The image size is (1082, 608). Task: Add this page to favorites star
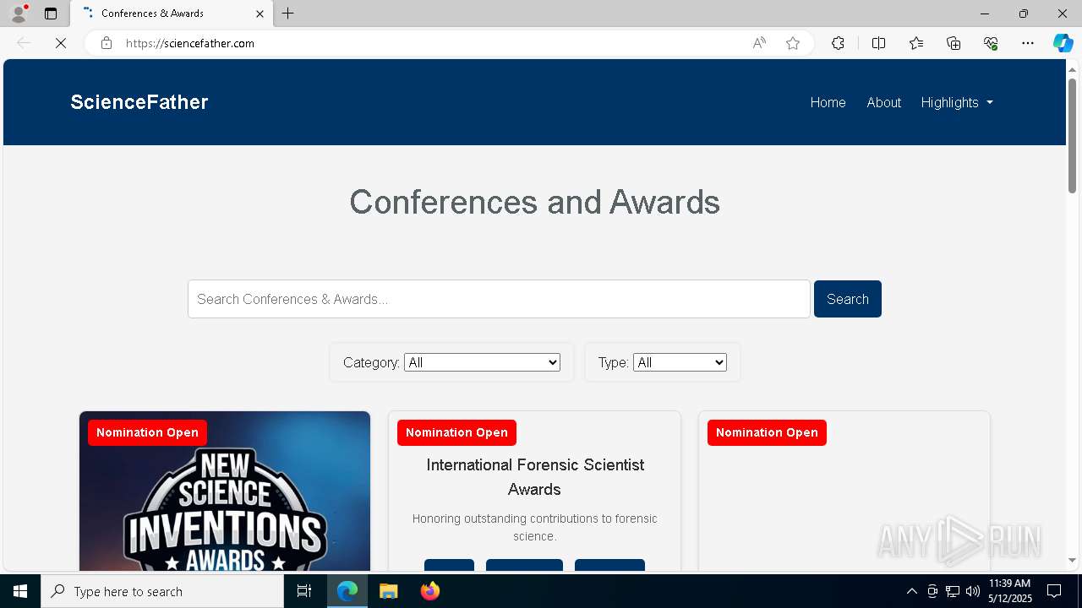pyautogui.click(x=793, y=43)
